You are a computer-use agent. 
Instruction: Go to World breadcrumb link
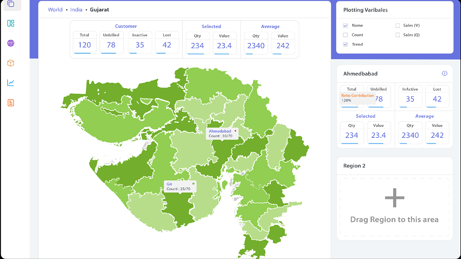(x=55, y=10)
